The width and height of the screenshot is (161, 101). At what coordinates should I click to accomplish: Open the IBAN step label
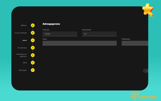25,63
